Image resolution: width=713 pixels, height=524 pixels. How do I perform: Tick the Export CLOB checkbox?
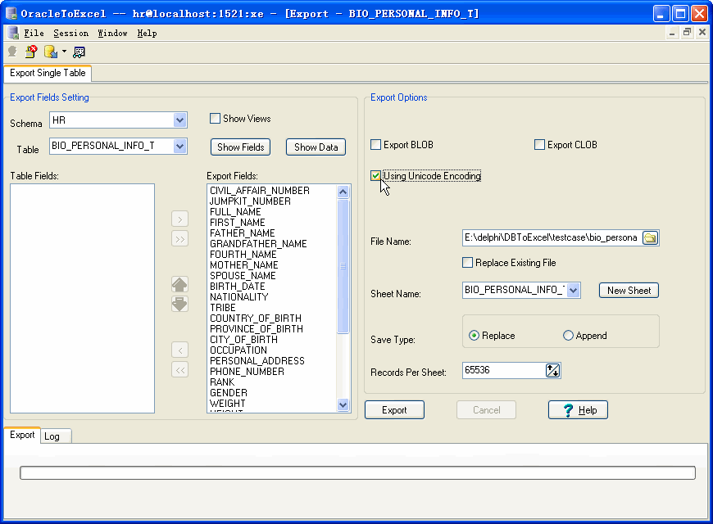[x=539, y=145]
